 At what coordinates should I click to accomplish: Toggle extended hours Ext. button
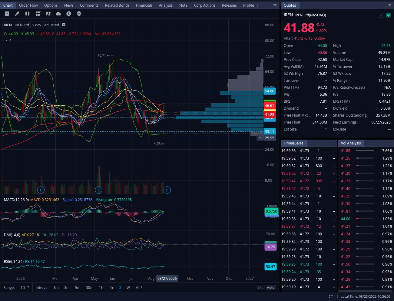[260, 287]
